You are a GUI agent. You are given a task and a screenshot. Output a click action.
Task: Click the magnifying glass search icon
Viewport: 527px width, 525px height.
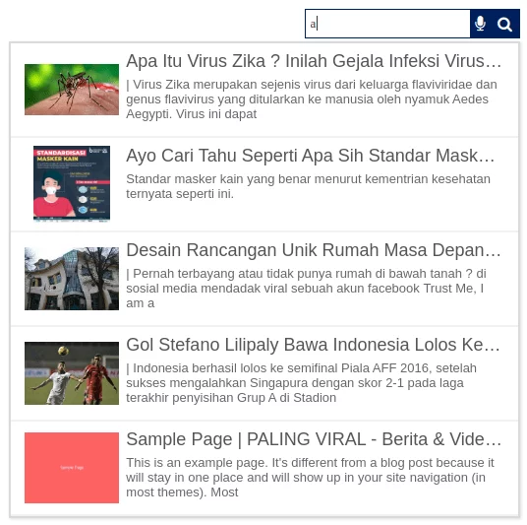tap(504, 25)
